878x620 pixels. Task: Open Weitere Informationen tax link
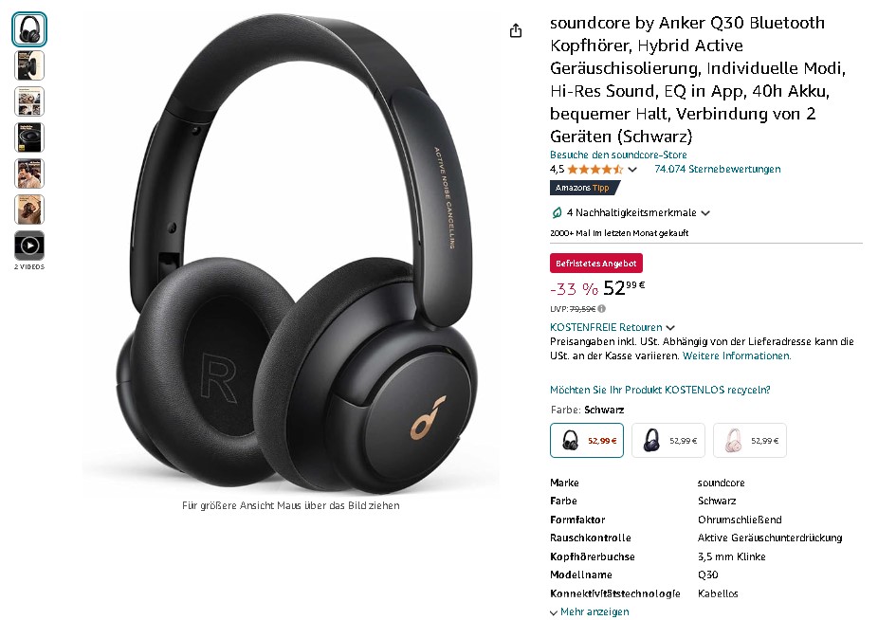(737, 356)
